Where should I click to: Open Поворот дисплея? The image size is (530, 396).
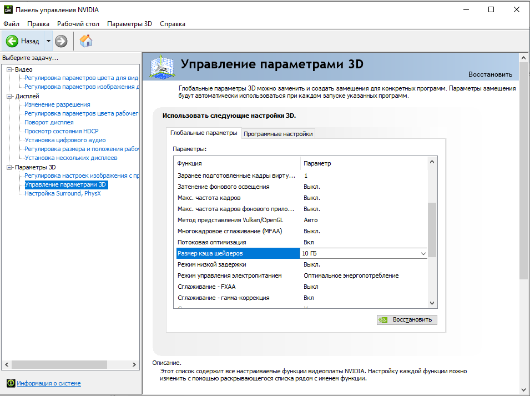pos(49,122)
